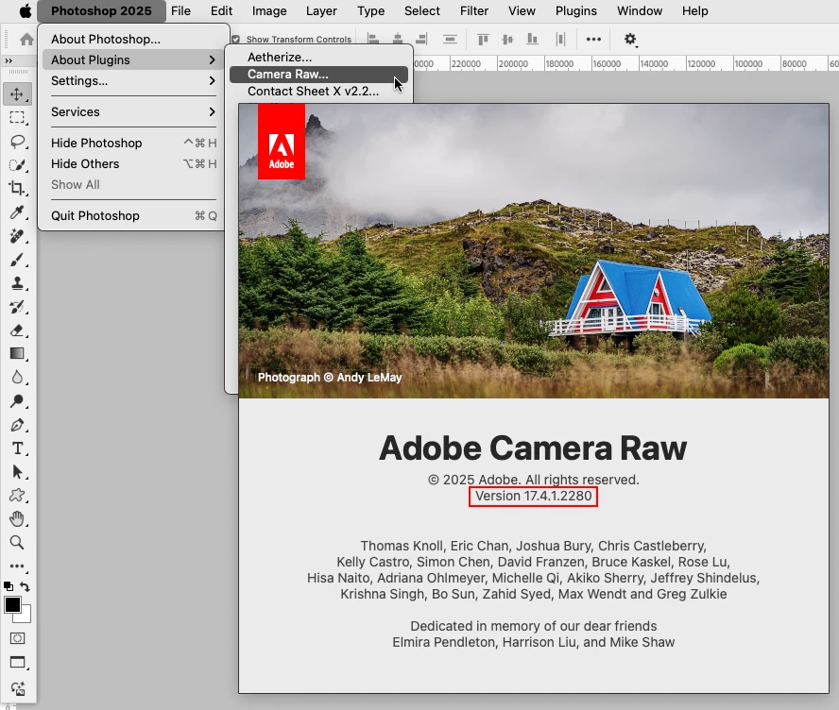Select the Spot Healing Brush tool

click(x=17, y=236)
